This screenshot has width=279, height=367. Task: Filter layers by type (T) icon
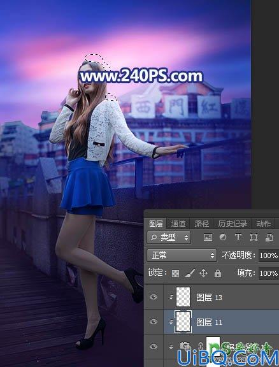238,237
